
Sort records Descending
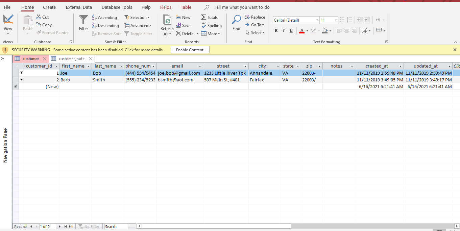(x=105, y=25)
